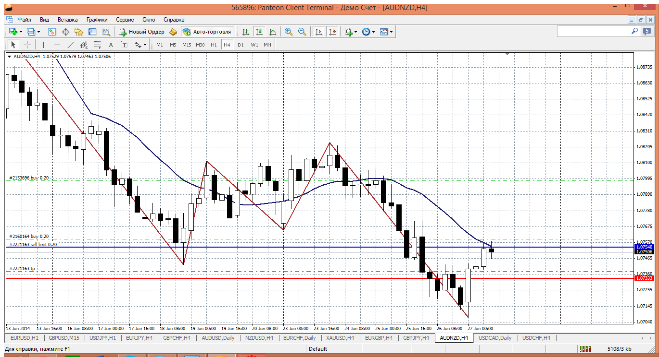Viewport: 659px width, 357px height.
Task: Select the trendline tool
Action: (71, 45)
